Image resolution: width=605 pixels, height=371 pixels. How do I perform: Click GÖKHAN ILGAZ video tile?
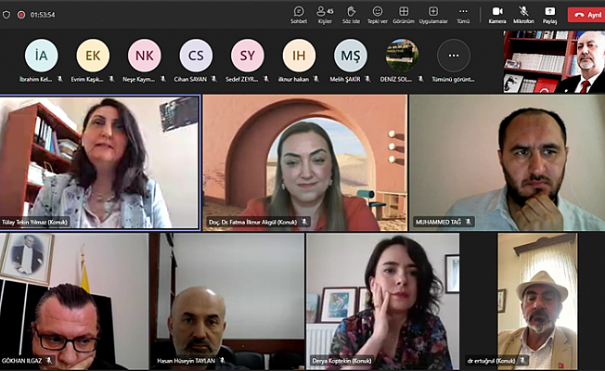coord(74,301)
